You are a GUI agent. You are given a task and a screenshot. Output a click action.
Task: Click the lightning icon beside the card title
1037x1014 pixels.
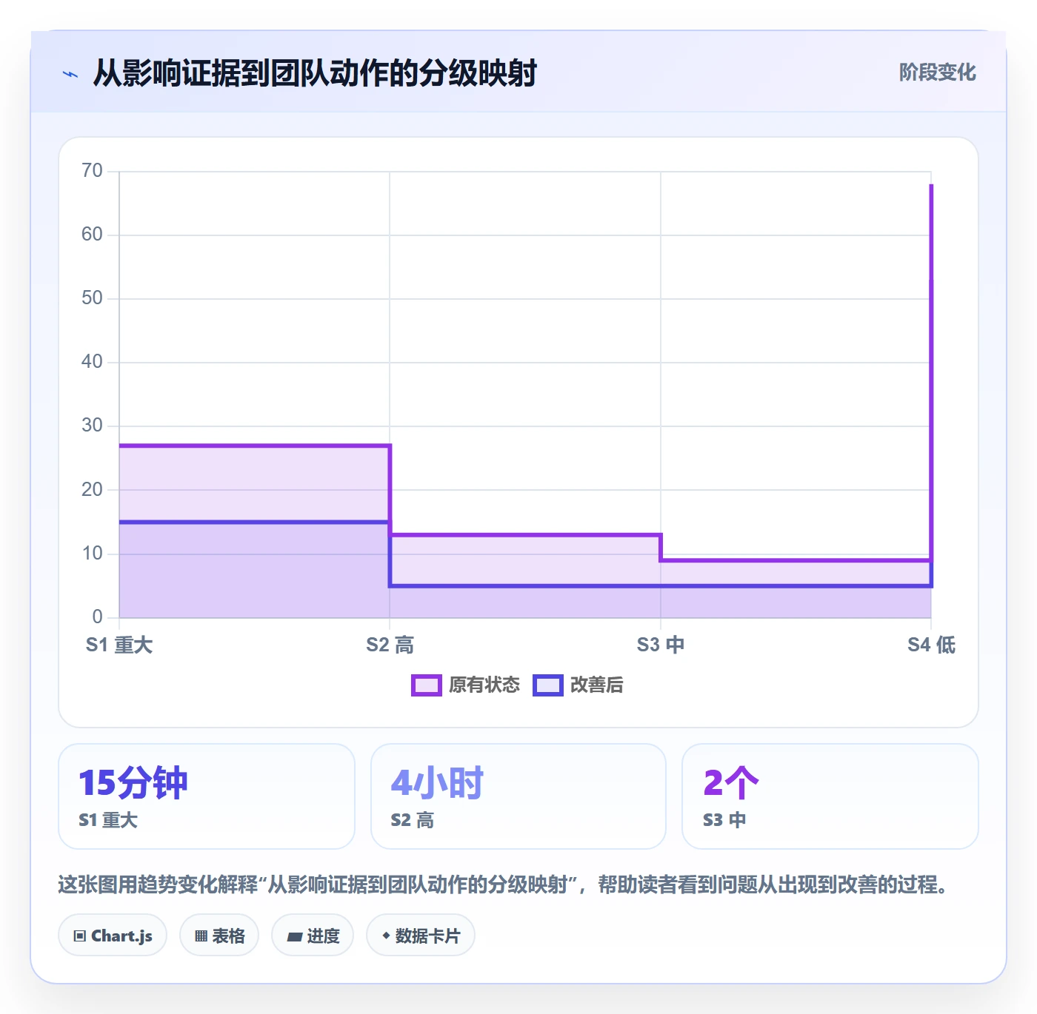point(70,74)
